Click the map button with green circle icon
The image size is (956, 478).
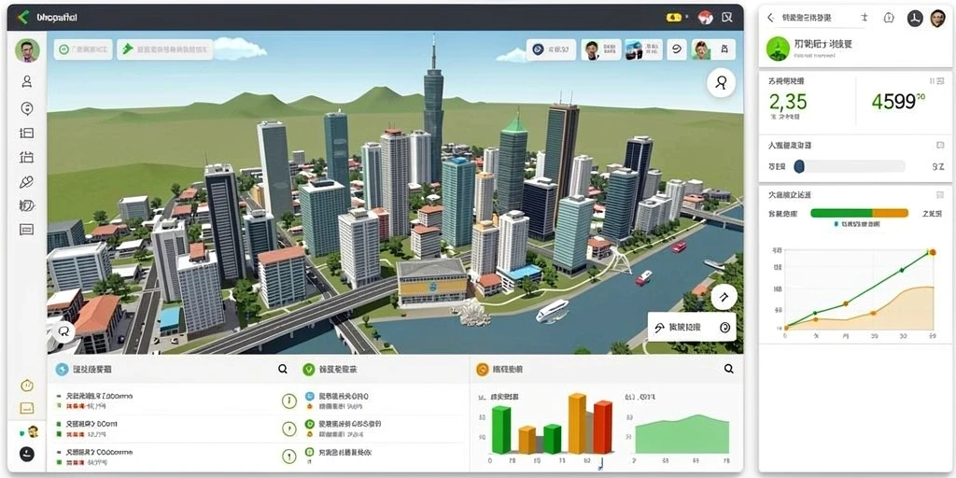[83, 49]
